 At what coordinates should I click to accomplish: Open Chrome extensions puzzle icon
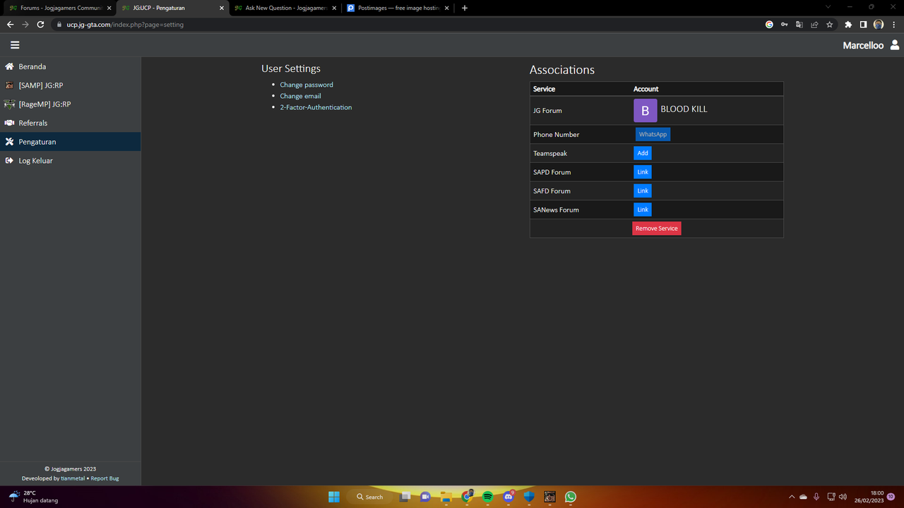(x=848, y=24)
